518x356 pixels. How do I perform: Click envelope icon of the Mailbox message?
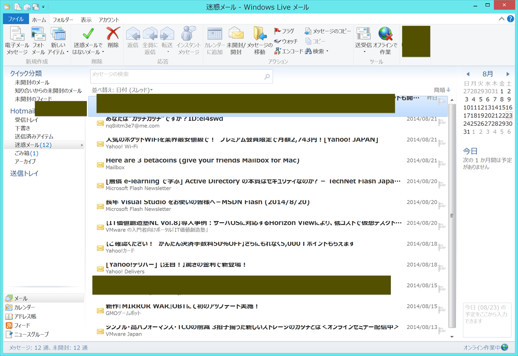[x=100, y=164]
